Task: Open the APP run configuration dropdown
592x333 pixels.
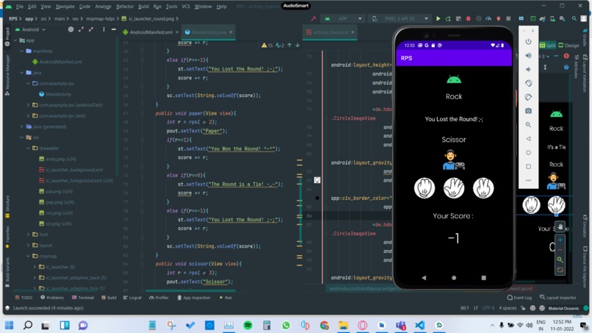Action: [x=343, y=18]
